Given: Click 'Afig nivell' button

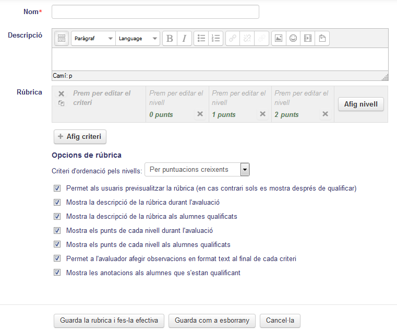Looking at the screenshot, I should (x=361, y=104).
